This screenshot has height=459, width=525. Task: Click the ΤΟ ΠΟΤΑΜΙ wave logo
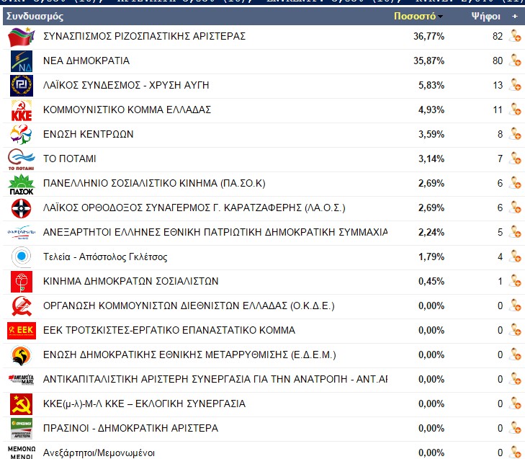[x=21, y=159]
